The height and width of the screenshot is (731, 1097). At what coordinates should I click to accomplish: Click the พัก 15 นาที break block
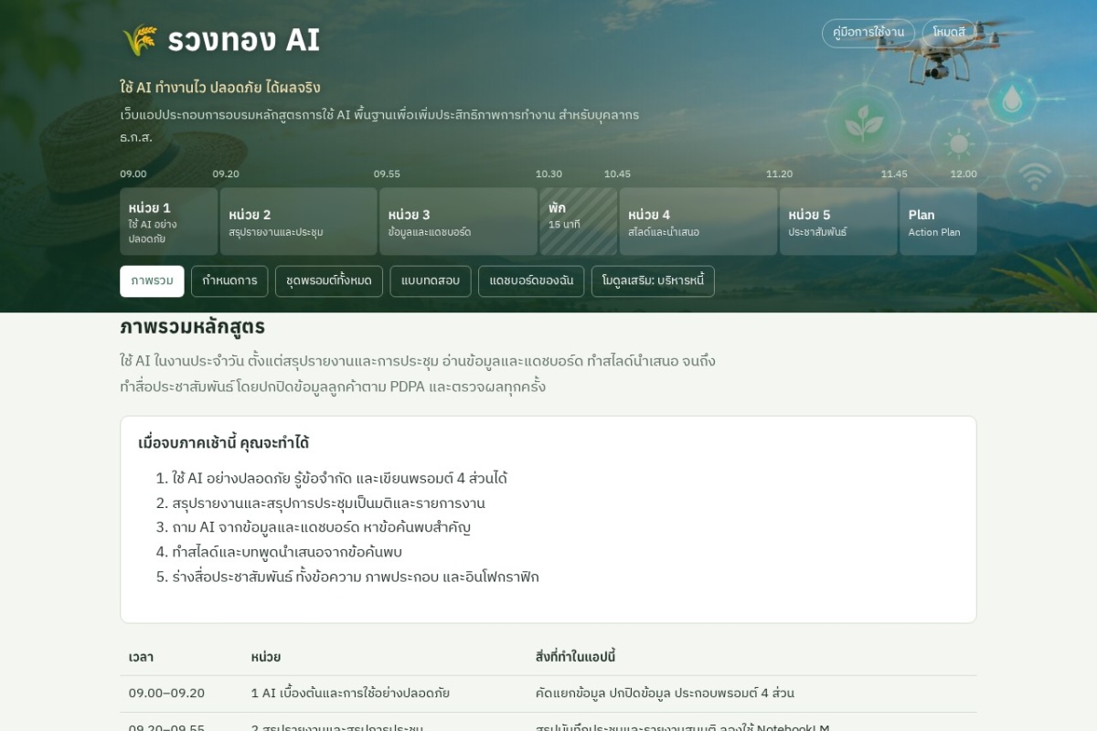pos(579,221)
